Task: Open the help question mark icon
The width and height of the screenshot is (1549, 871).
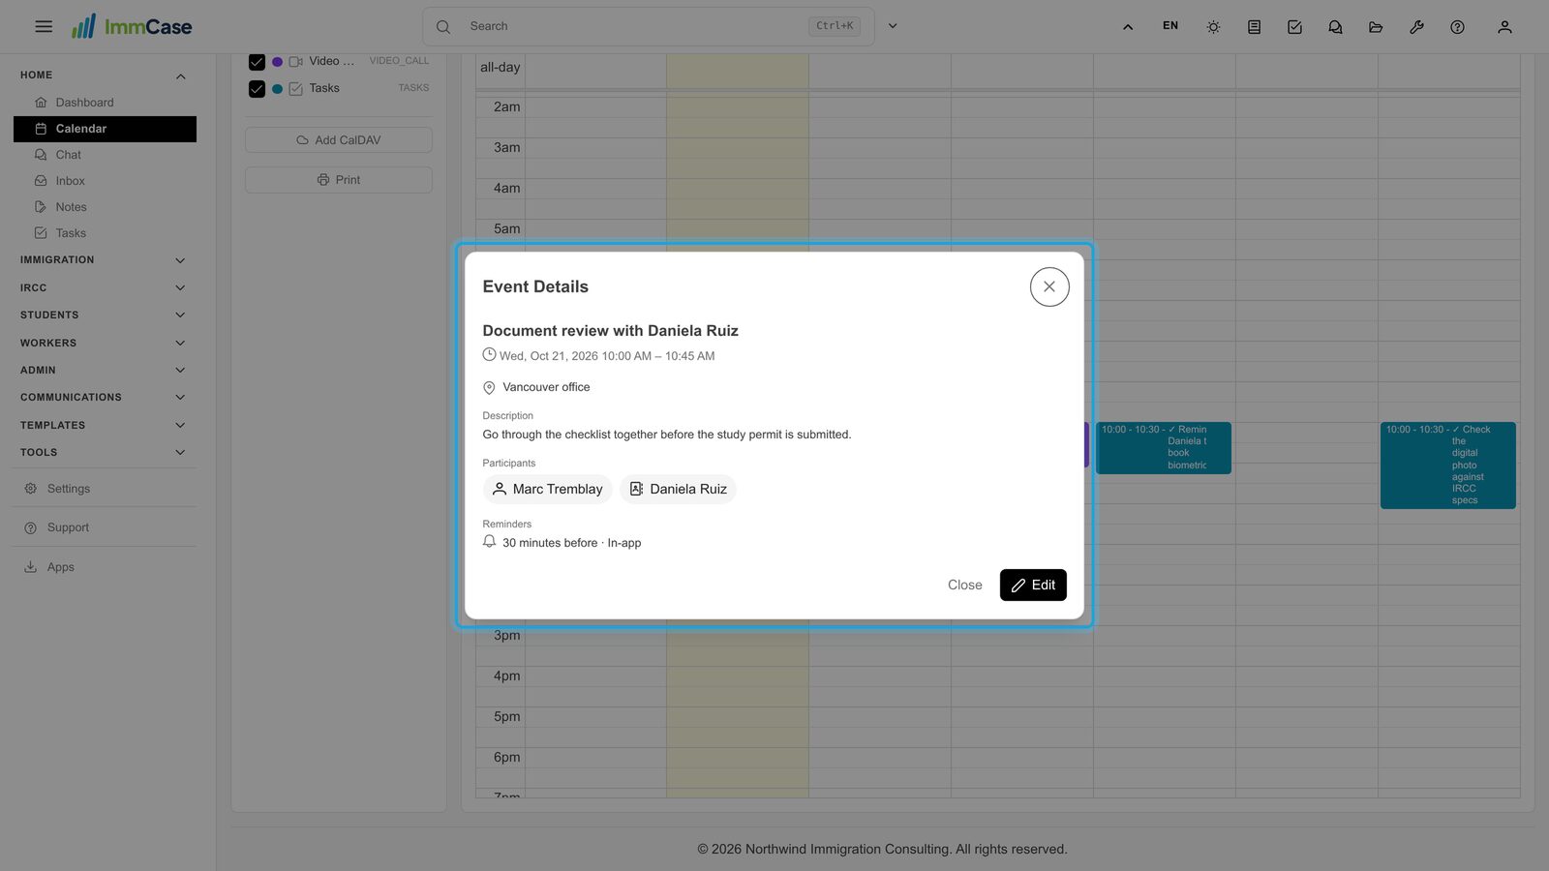Action: tap(1457, 27)
